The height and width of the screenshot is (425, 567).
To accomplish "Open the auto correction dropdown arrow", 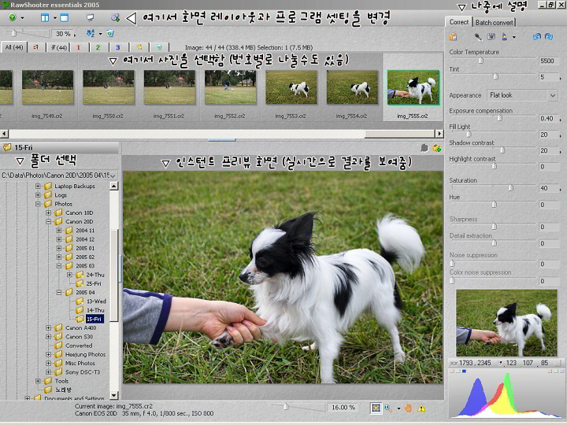I will (513, 37).
